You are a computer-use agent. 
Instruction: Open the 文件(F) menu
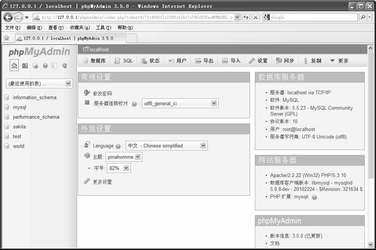13,28
